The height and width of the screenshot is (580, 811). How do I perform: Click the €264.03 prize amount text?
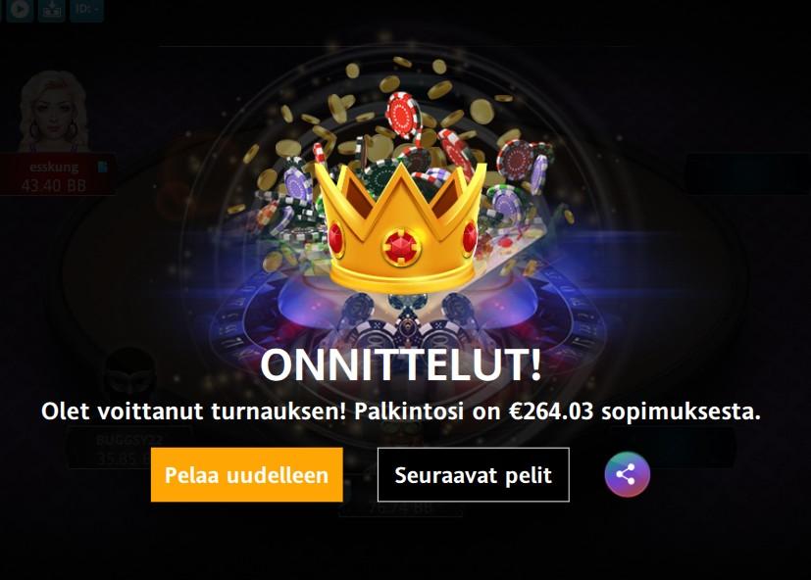pos(551,411)
